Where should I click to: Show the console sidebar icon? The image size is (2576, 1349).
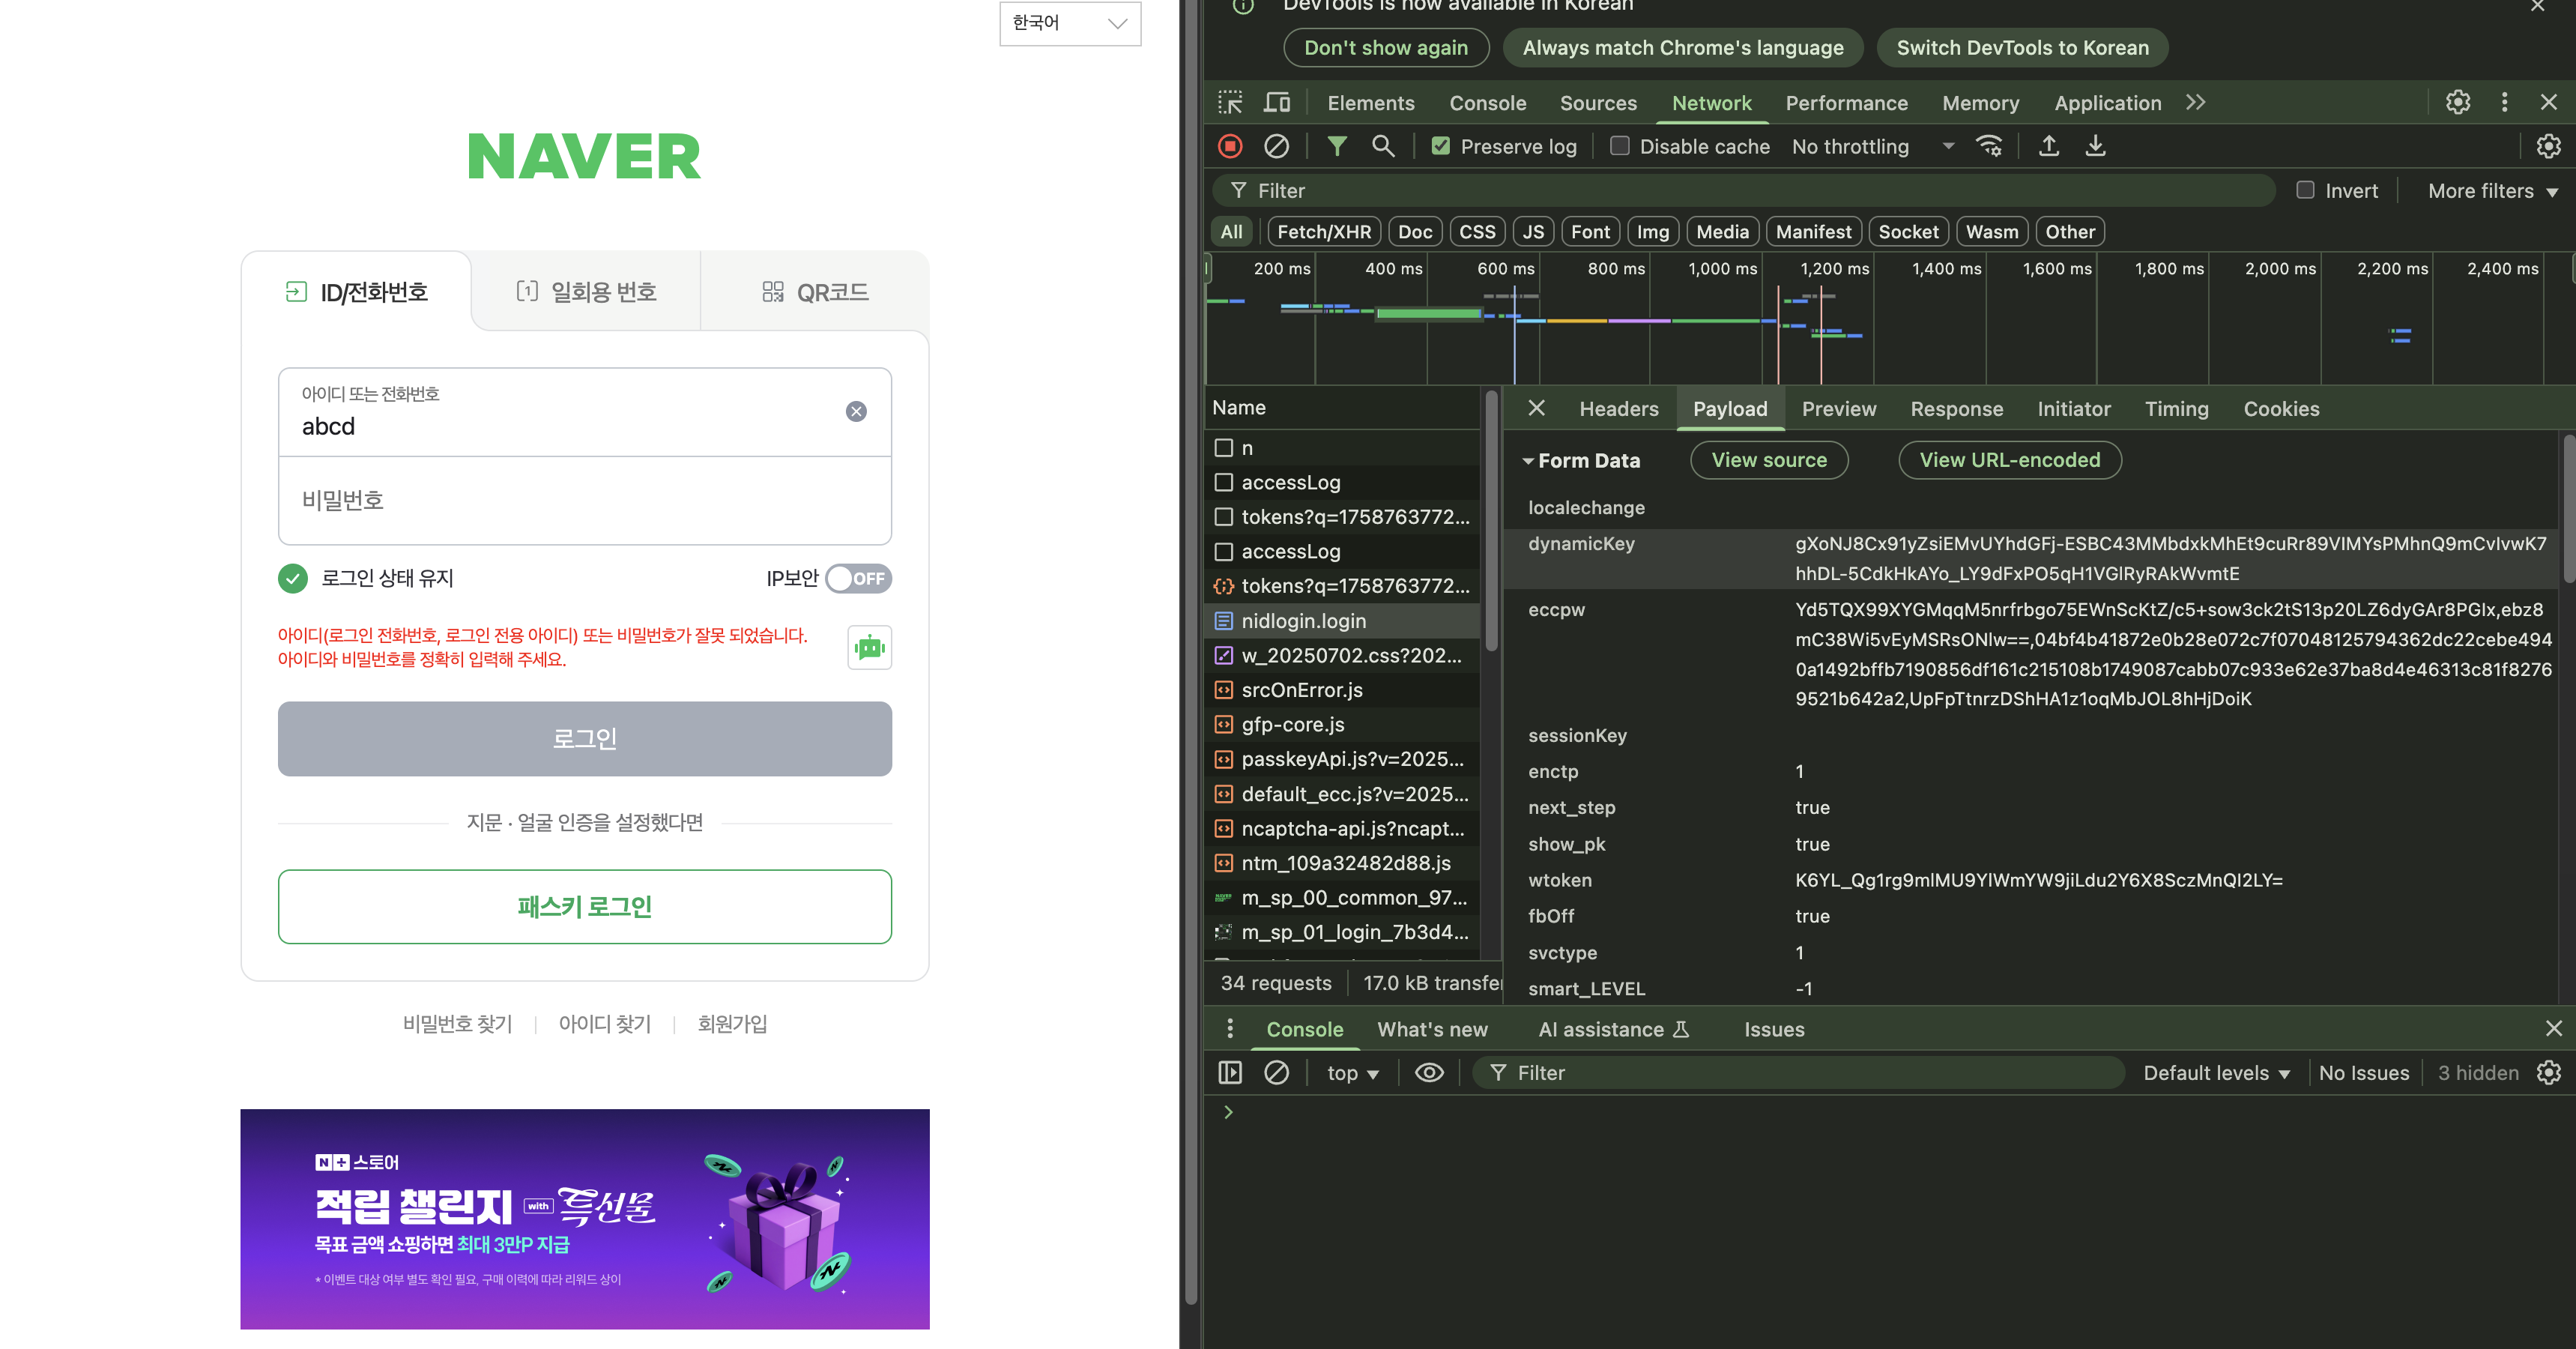1230,1073
